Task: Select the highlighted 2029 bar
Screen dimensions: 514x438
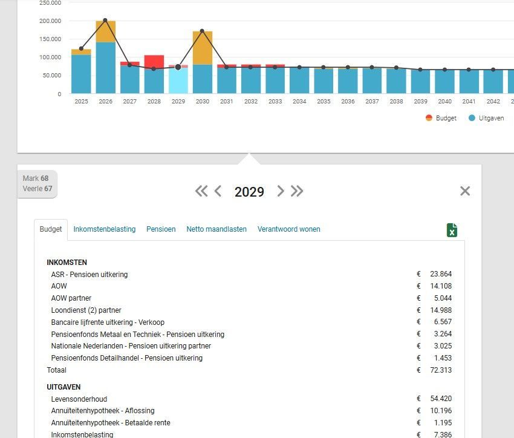Action: [x=178, y=80]
